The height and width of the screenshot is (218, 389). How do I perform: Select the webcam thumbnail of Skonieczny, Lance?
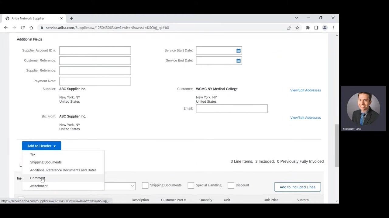363,109
